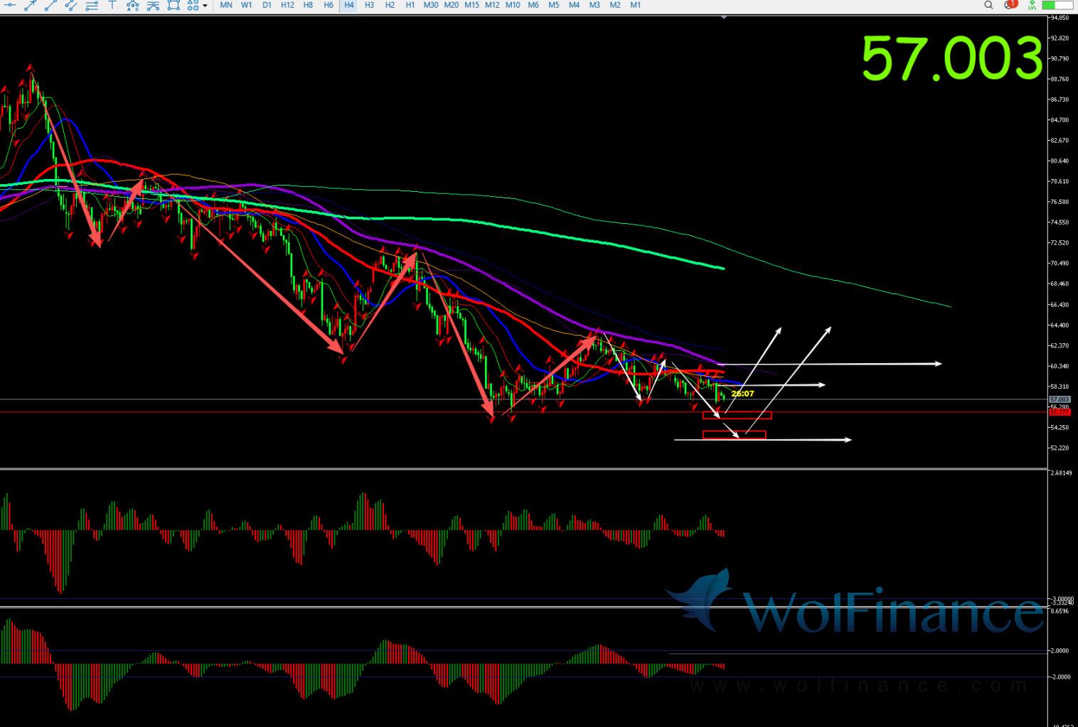Select the text label tool
Screen dimensions: 1078x727
(112, 5)
